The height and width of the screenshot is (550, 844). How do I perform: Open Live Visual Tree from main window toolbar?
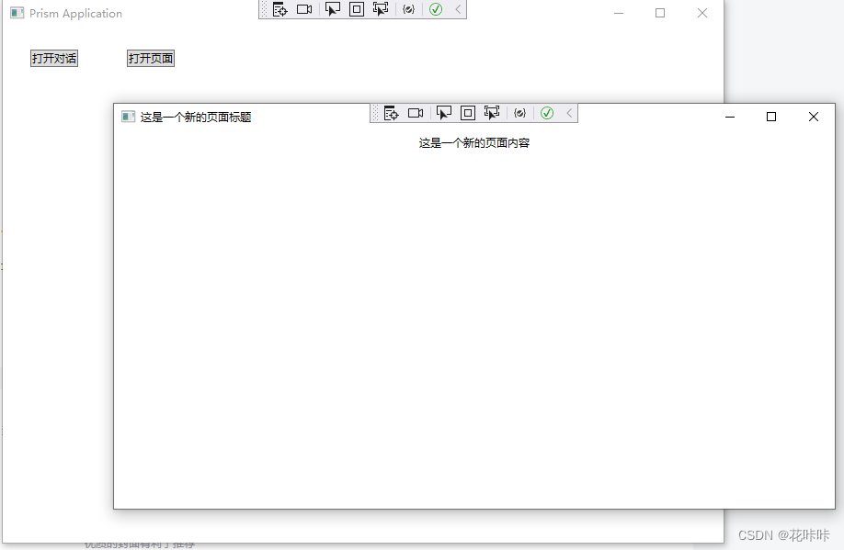(x=280, y=9)
